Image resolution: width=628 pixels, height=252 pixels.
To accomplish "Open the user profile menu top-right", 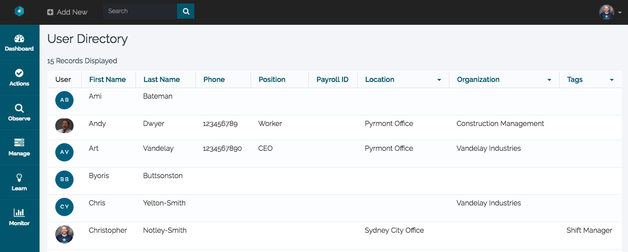I will pos(610,12).
